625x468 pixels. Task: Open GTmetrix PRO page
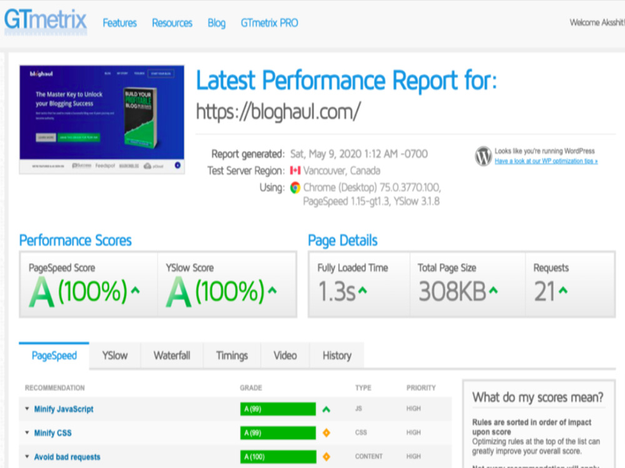tap(269, 23)
